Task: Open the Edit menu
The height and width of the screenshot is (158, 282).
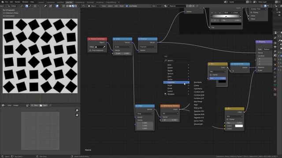Action: point(11,2)
